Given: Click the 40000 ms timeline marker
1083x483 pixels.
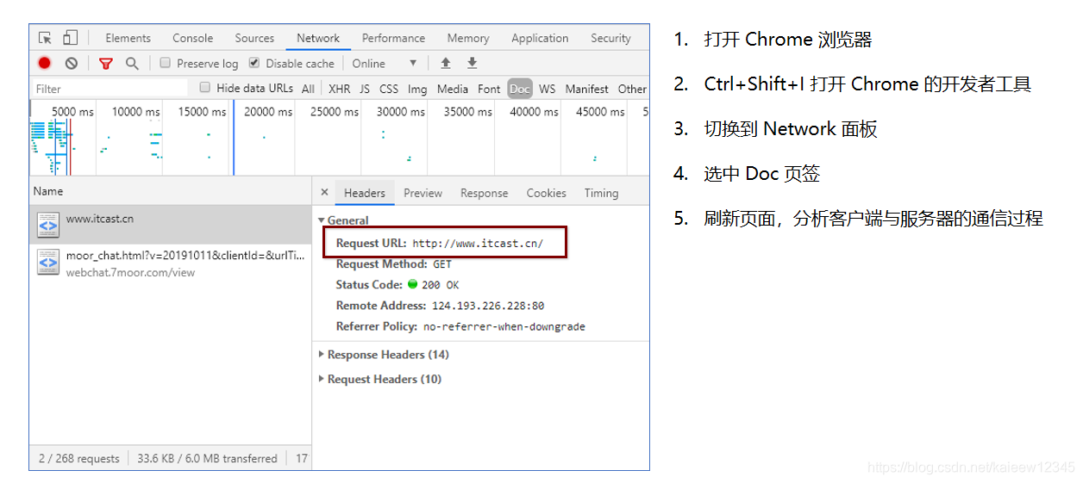Looking at the screenshot, I should [534, 112].
